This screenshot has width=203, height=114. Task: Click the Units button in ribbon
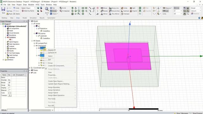[x=164, y=14]
